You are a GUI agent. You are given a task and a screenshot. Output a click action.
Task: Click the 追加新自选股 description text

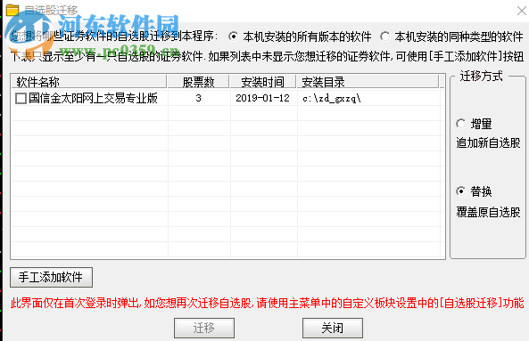(x=488, y=143)
